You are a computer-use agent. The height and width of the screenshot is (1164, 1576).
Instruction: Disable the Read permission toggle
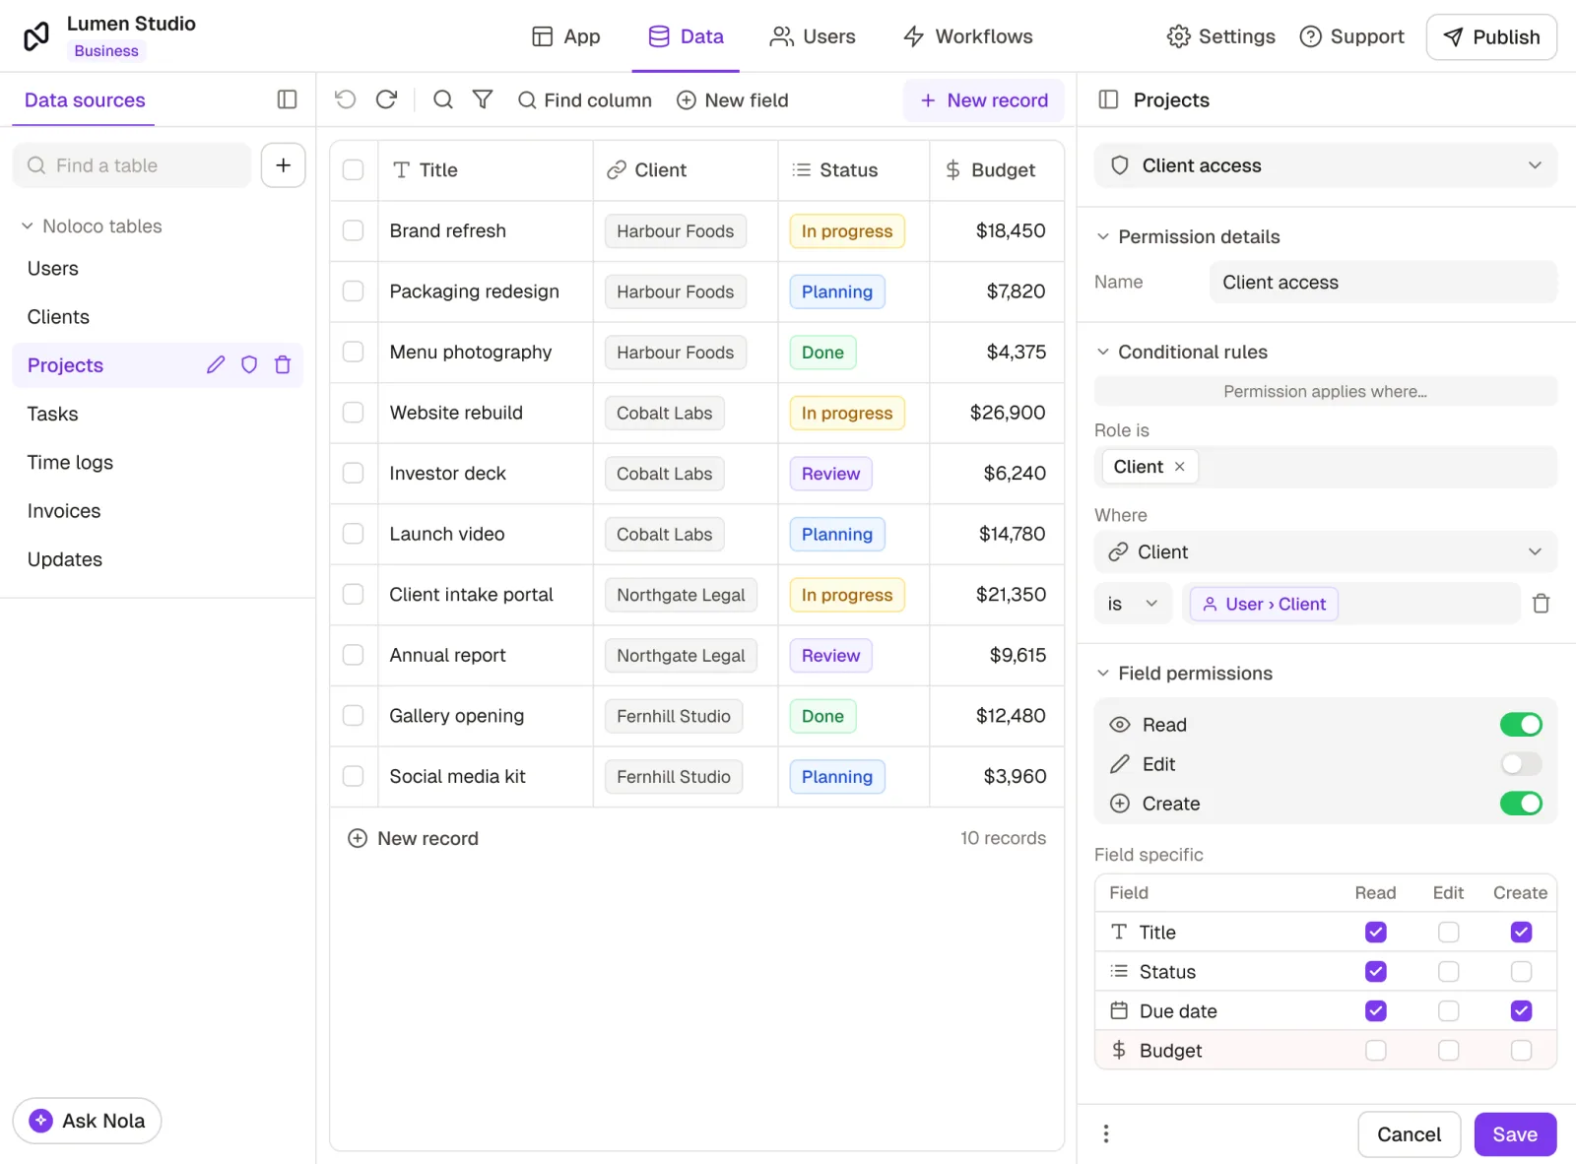point(1521,725)
